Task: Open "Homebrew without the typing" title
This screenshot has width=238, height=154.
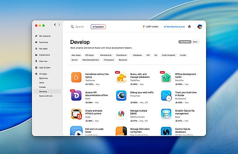Action: 97,75
